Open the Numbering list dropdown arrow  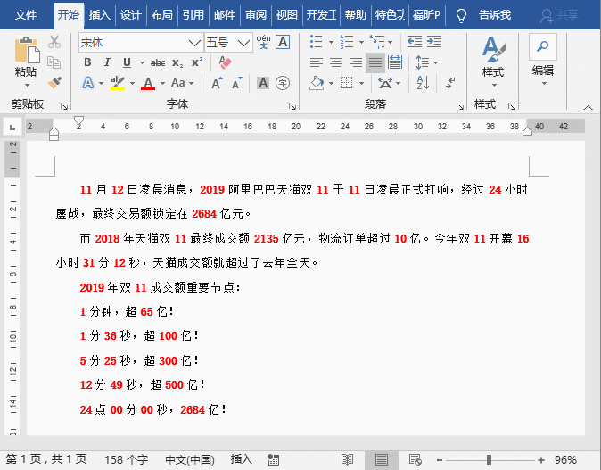click(360, 42)
